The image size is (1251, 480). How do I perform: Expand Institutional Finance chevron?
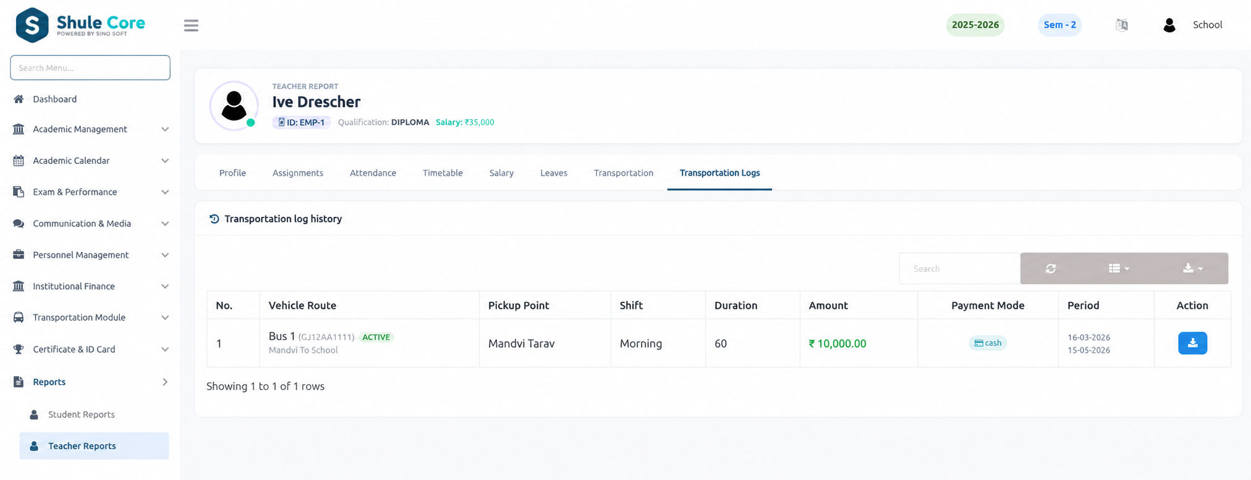click(165, 286)
